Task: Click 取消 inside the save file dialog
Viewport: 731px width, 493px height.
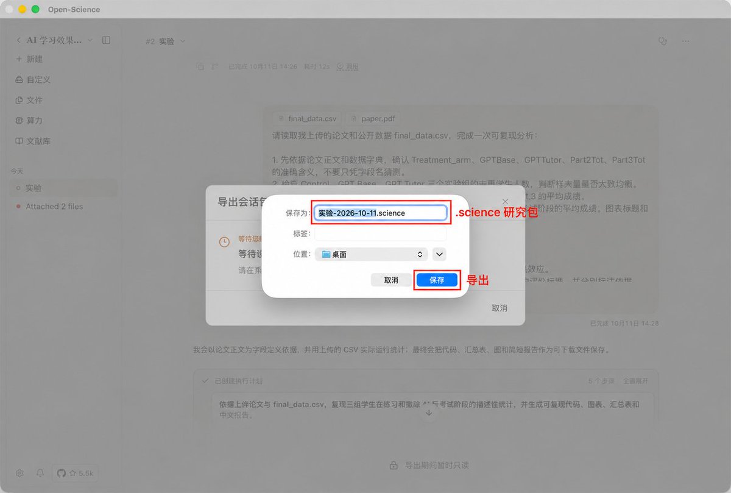Action: [391, 280]
